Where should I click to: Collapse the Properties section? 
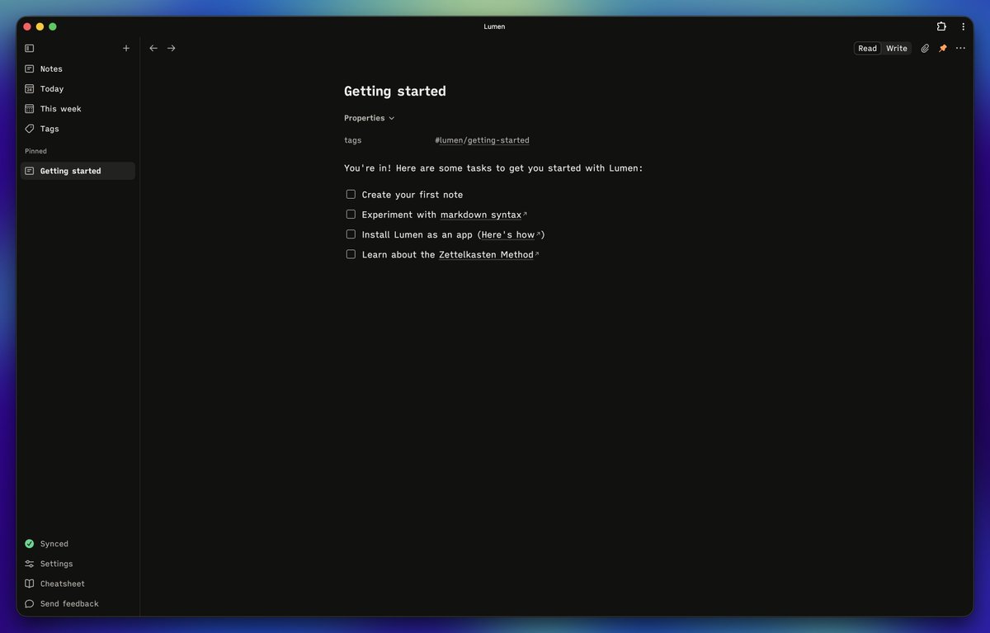(369, 118)
